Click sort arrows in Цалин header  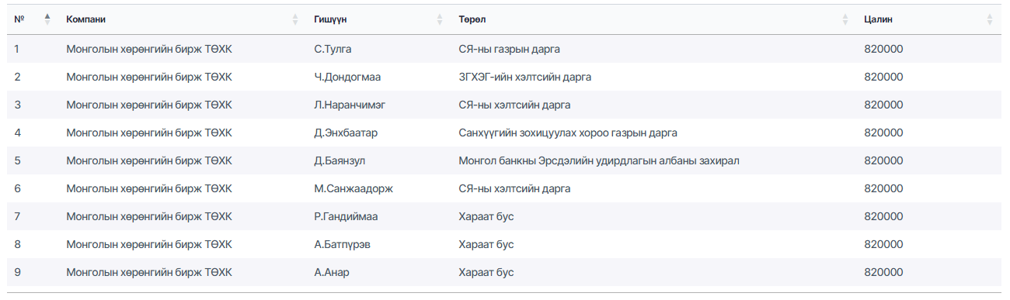click(990, 19)
